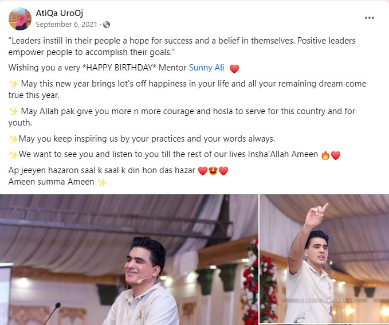The image size is (389, 325).
Task: Open the left photo of the smiling man
Action: (129, 260)
